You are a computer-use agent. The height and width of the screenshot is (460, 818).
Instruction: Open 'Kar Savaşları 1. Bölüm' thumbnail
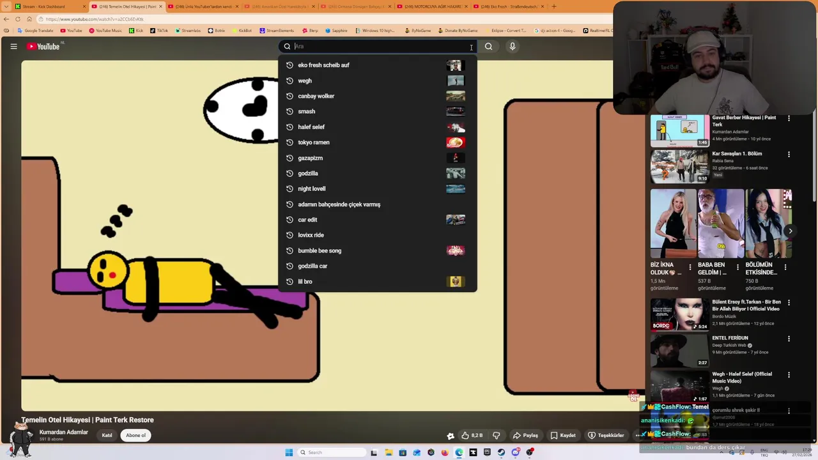[680, 166]
